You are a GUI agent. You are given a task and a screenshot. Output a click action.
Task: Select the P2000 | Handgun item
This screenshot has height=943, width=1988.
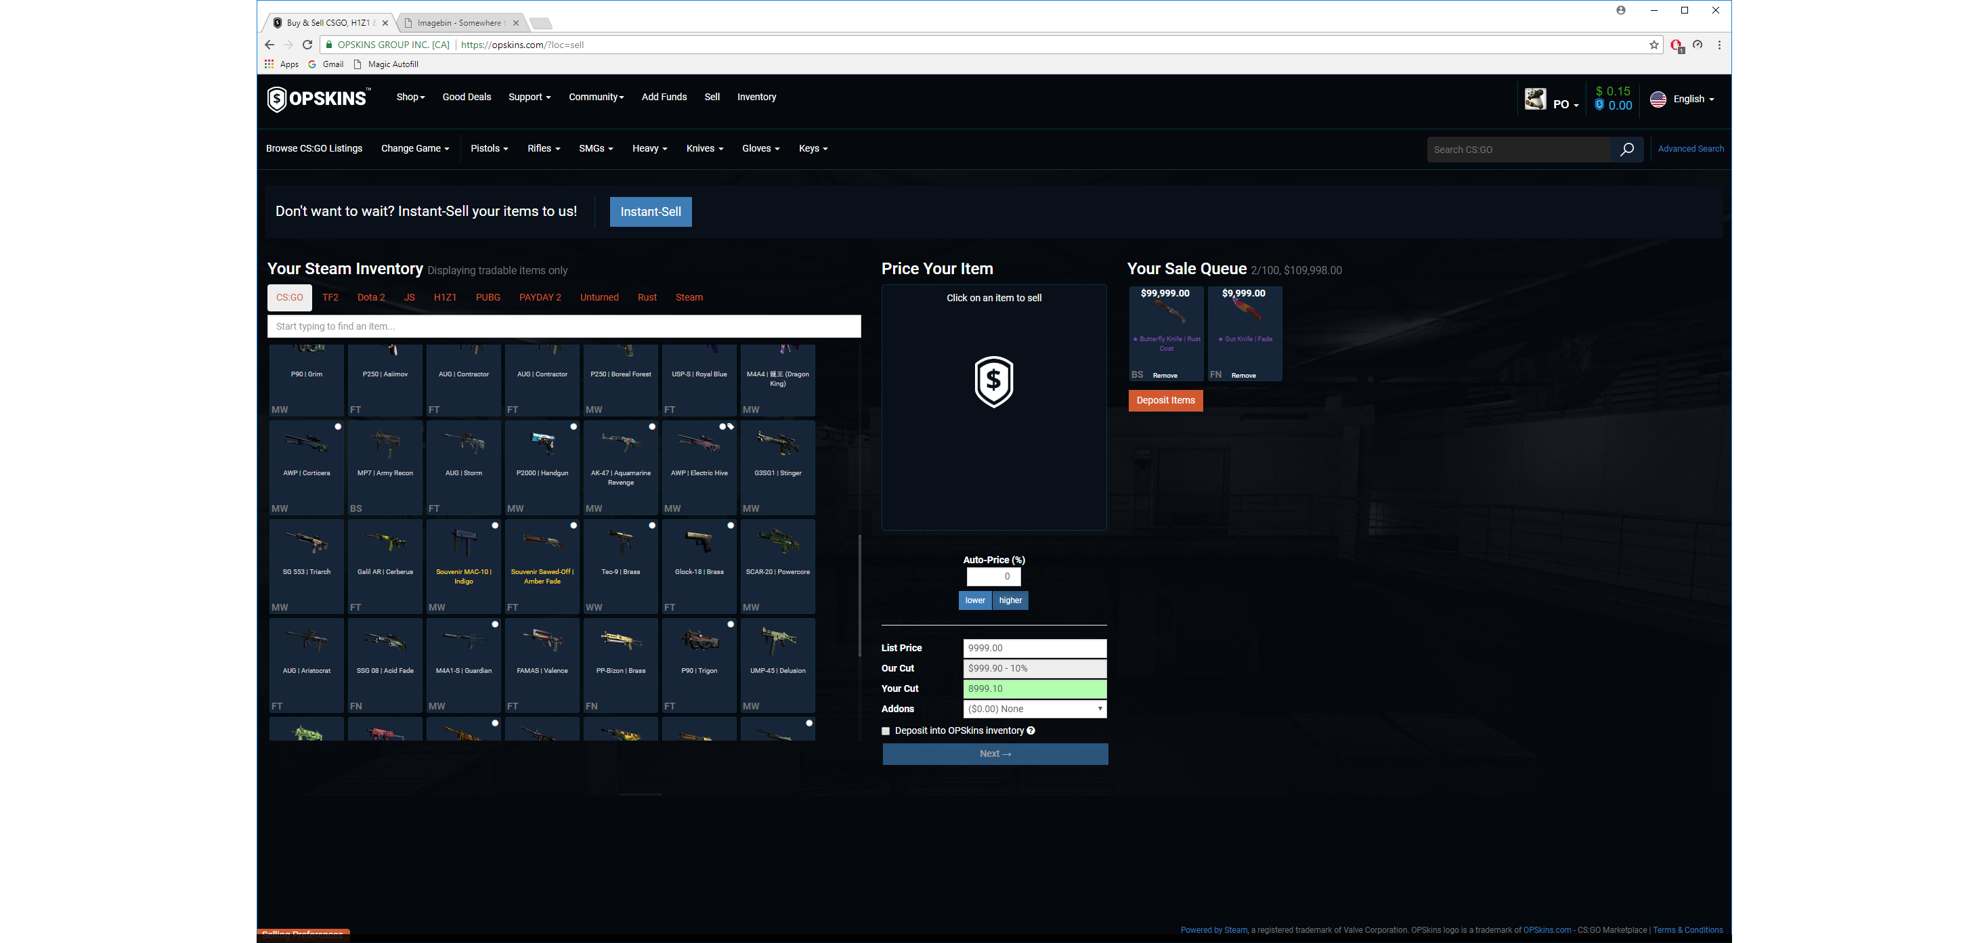pyautogui.click(x=542, y=468)
